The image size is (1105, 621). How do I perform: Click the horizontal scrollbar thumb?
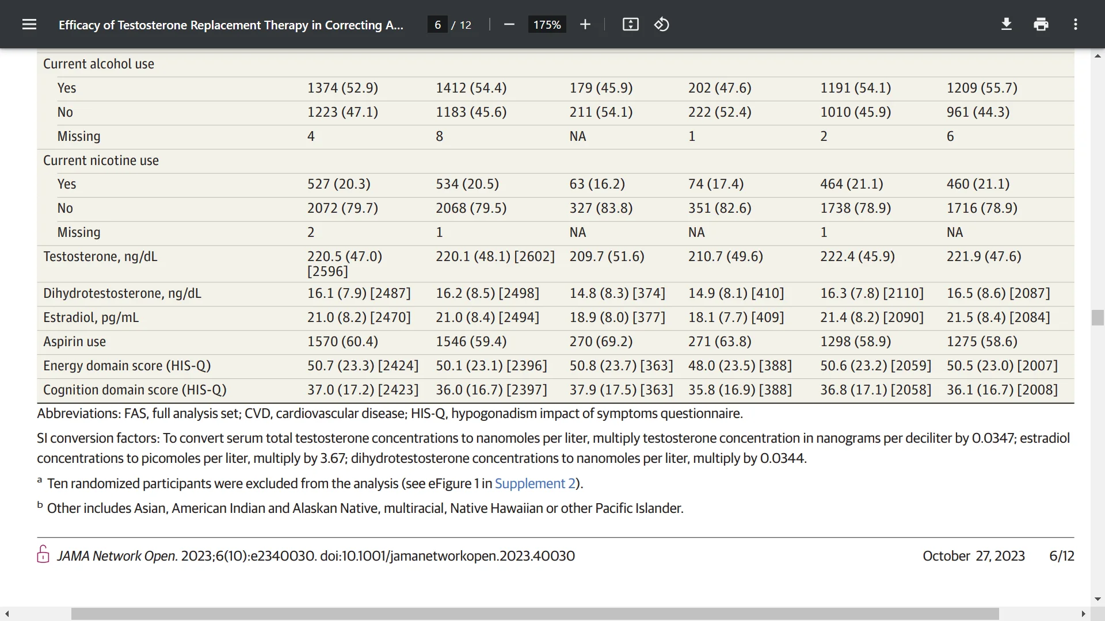535,614
